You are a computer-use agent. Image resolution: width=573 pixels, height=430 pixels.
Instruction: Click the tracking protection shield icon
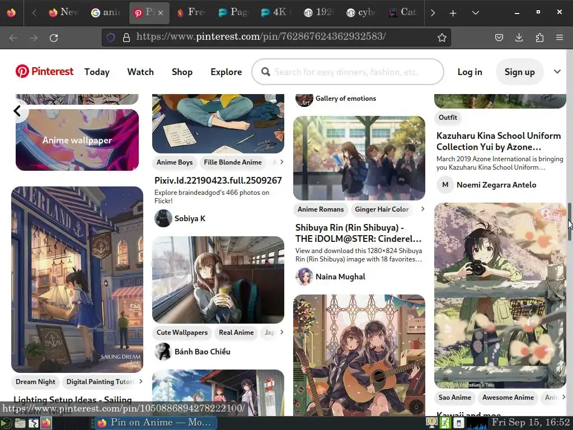pyautogui.click(x=111, y=38)
